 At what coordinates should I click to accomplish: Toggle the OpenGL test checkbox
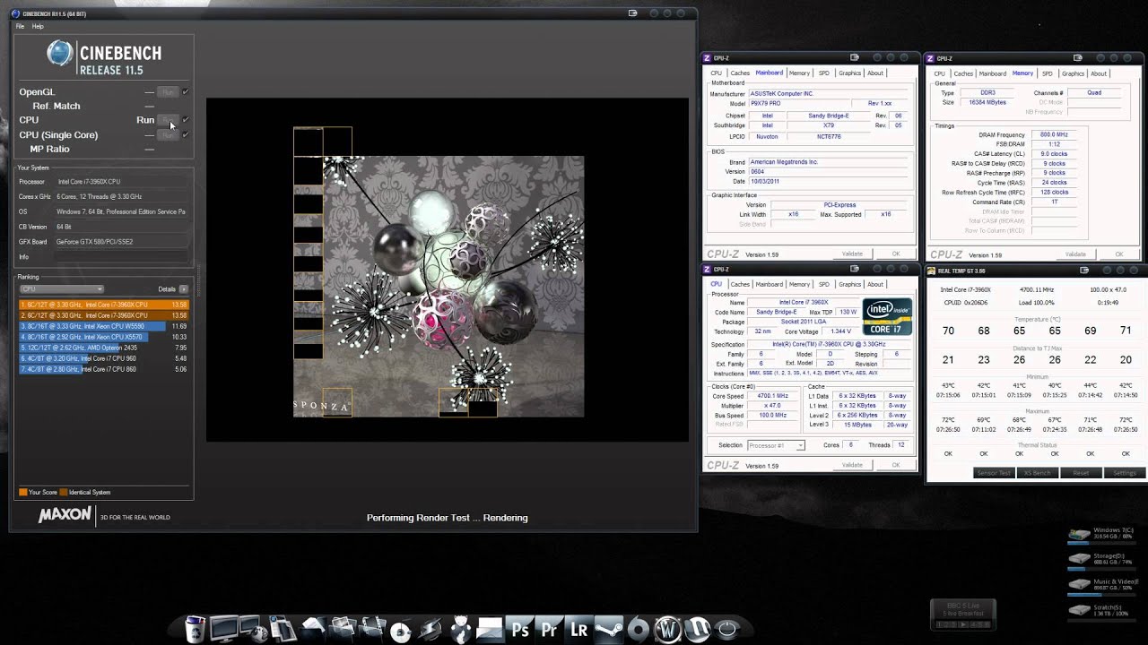coord(185,91)
